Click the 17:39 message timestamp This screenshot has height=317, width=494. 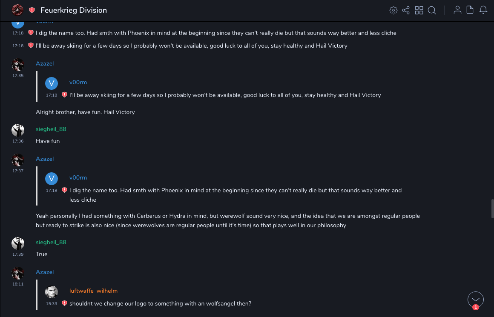coord(18,254)
